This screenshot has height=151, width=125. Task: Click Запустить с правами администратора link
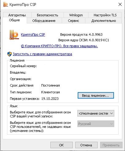(x=42, y=54)
